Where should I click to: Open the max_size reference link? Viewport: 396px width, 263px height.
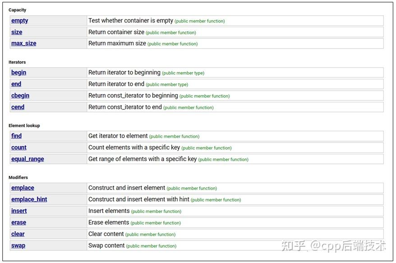pyautogui.click(x=23, y=43)
